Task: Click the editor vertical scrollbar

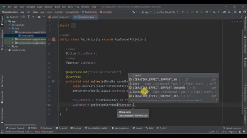Action: click(x=242, y=71)
